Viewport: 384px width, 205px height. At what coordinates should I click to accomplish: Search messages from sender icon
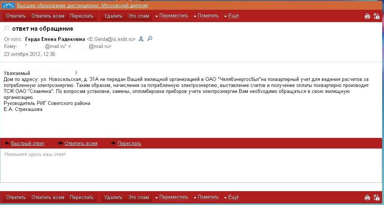(150, 39)
